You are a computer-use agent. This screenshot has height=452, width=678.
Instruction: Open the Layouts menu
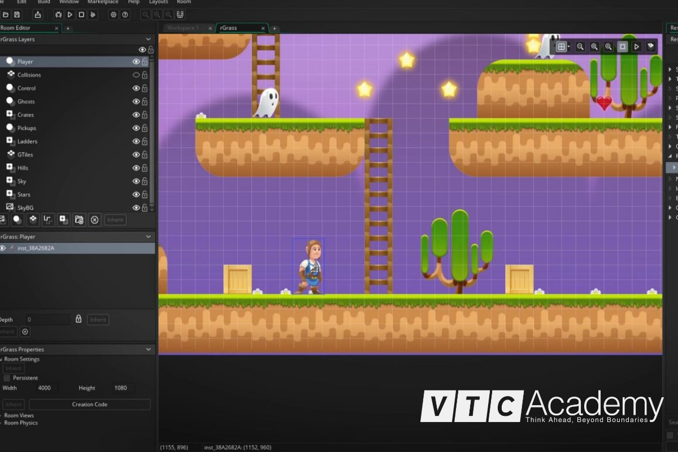pos(158,3)
